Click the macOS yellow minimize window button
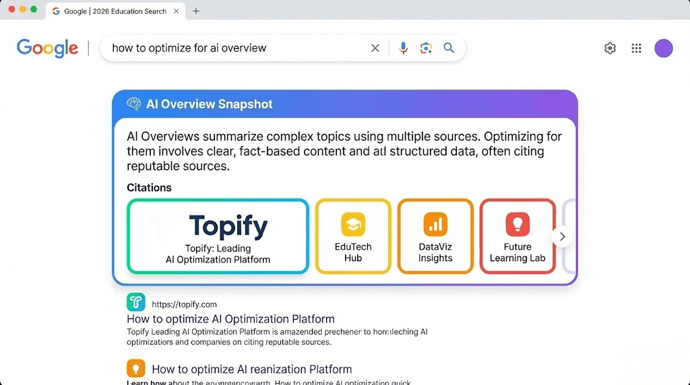The image size is (690, 385). 22,9
